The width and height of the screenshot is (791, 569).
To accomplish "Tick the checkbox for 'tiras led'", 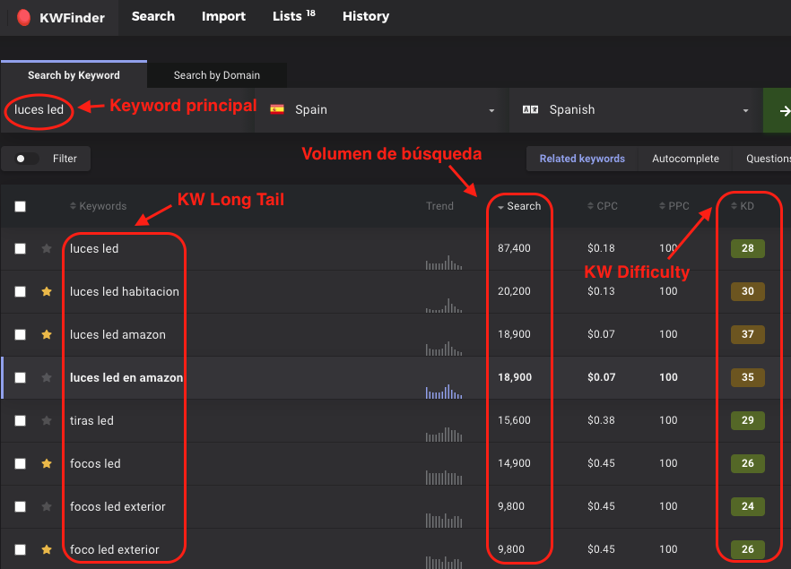I will [21, 421].
